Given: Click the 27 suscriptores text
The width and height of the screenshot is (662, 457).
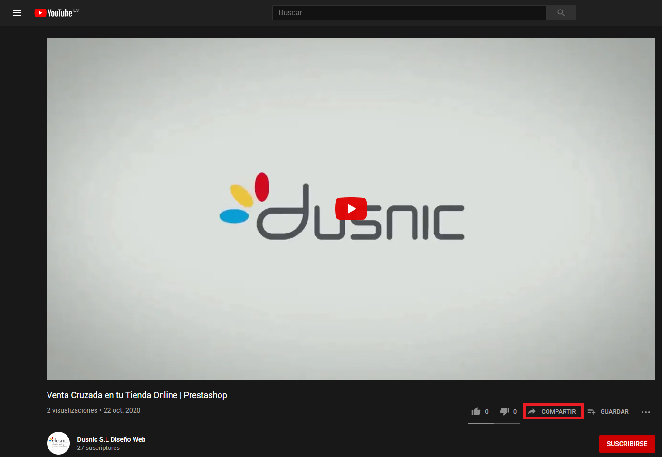Looking at the screenshot, I should click(x=98, y=448).
